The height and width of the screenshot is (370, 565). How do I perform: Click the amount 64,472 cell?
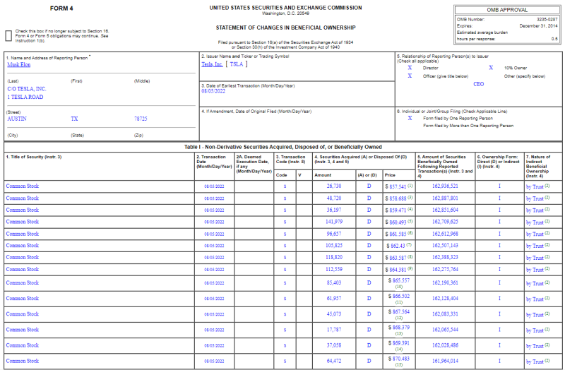click(333, 361)
